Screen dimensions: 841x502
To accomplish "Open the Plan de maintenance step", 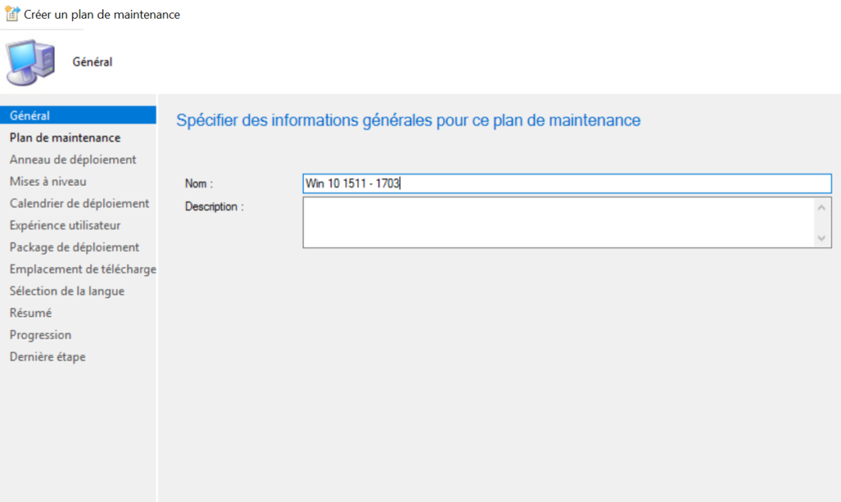I will 65,137.
